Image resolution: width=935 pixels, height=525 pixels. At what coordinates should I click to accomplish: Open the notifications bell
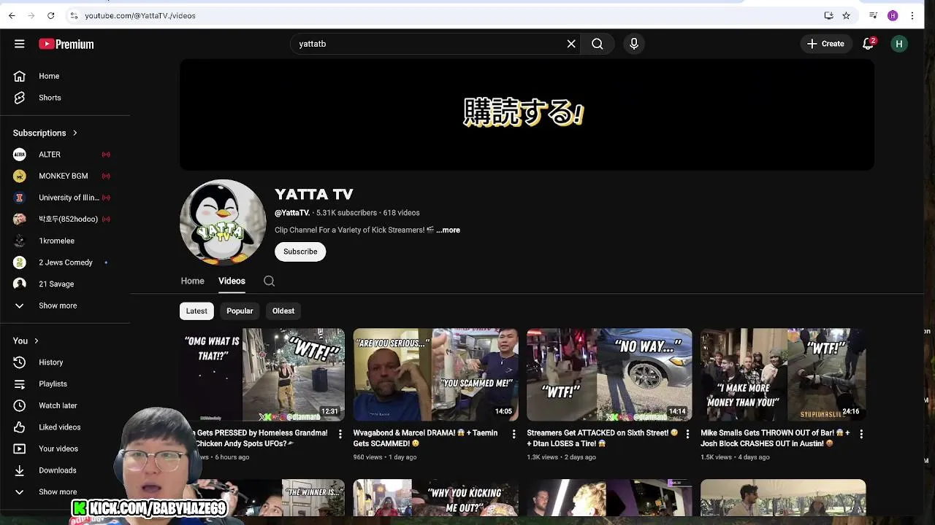point(868,44)
